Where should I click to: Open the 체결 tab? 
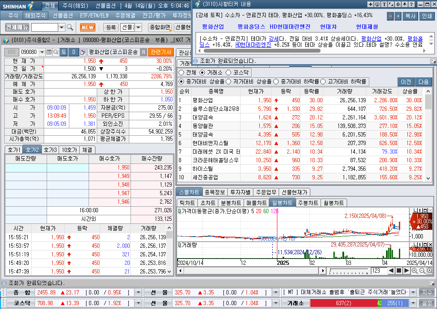click(87, 150)
